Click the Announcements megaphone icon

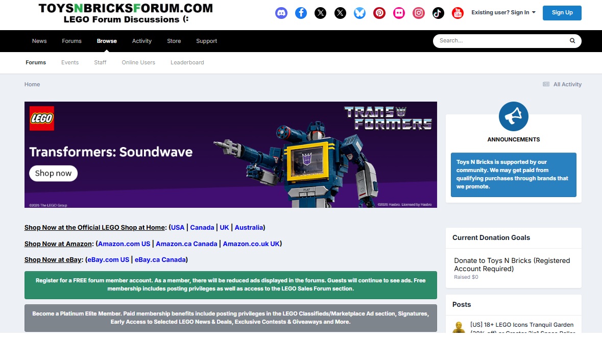(x=513, y=116)
